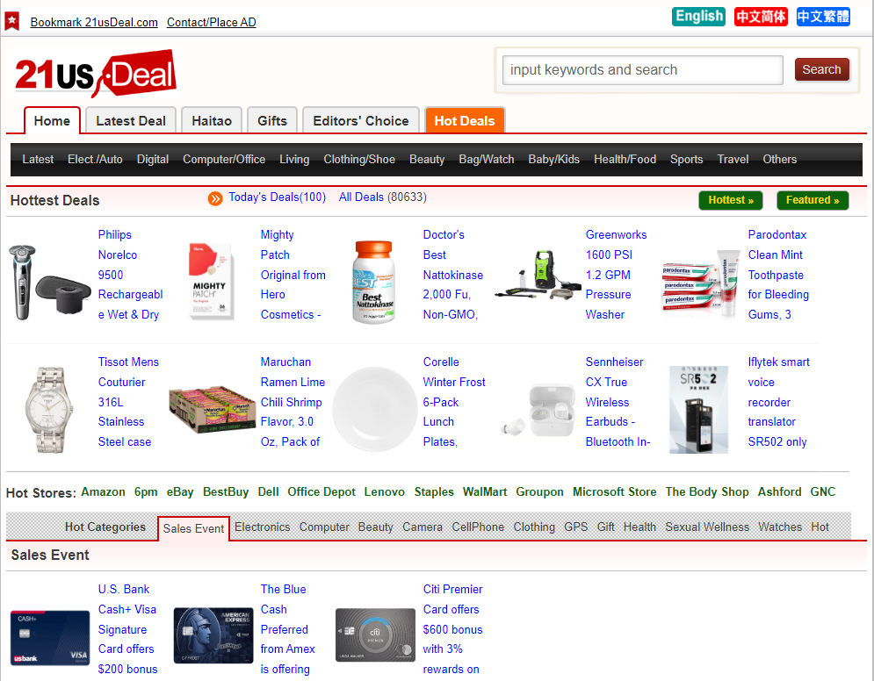Open Computer/Office in the category bar
This screenshot has height=681, width=874.
tap(224, 160)
